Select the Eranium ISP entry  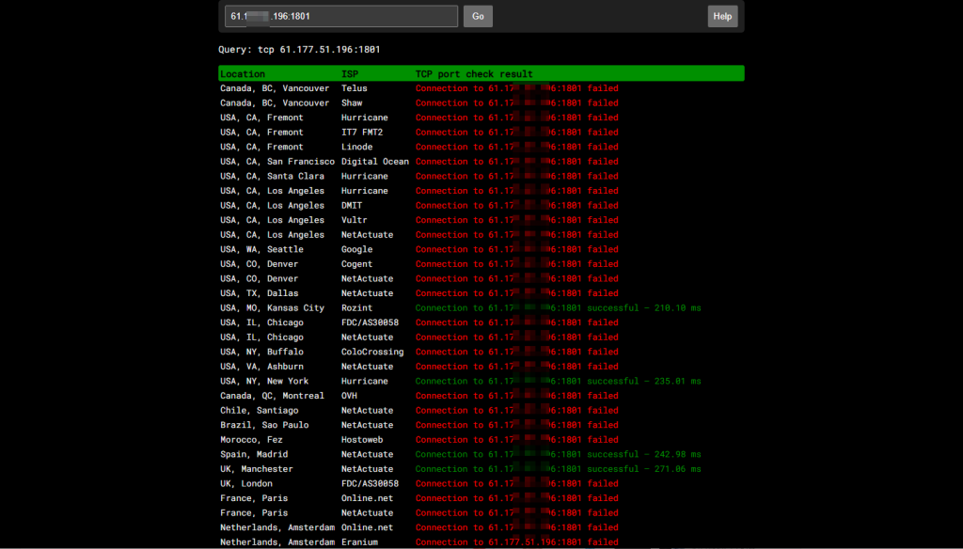point(359,542)
